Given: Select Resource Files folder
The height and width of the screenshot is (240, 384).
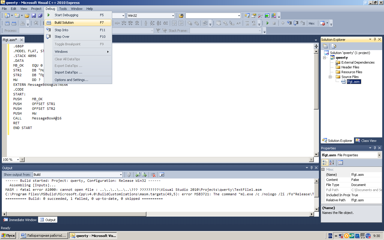Looking at the screenshot, I should point(352,72).
